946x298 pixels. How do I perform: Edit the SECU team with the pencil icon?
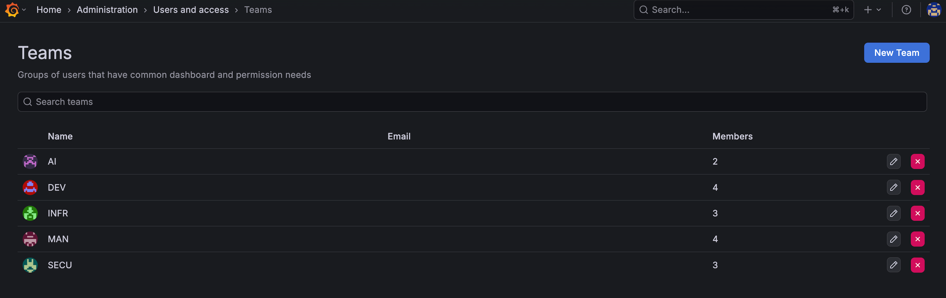894,265
